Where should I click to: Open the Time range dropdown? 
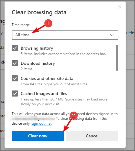(x=65, y=35)
